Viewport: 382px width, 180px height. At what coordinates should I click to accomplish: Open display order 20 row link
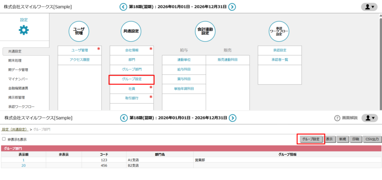pyautogui.click(x=24, y=165)
